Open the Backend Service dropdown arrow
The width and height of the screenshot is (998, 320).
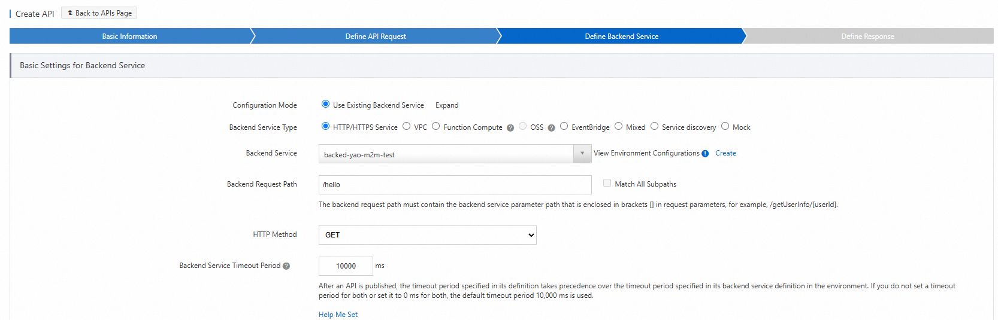[x=582, y=154]
